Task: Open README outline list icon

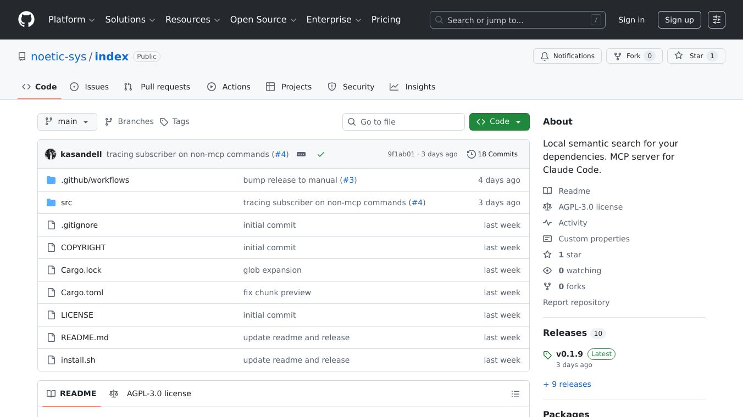Action: point(515,394)
